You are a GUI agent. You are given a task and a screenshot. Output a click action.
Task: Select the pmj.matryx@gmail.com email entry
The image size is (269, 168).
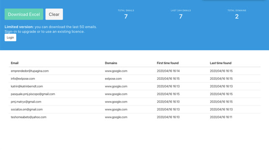(26, 102)
